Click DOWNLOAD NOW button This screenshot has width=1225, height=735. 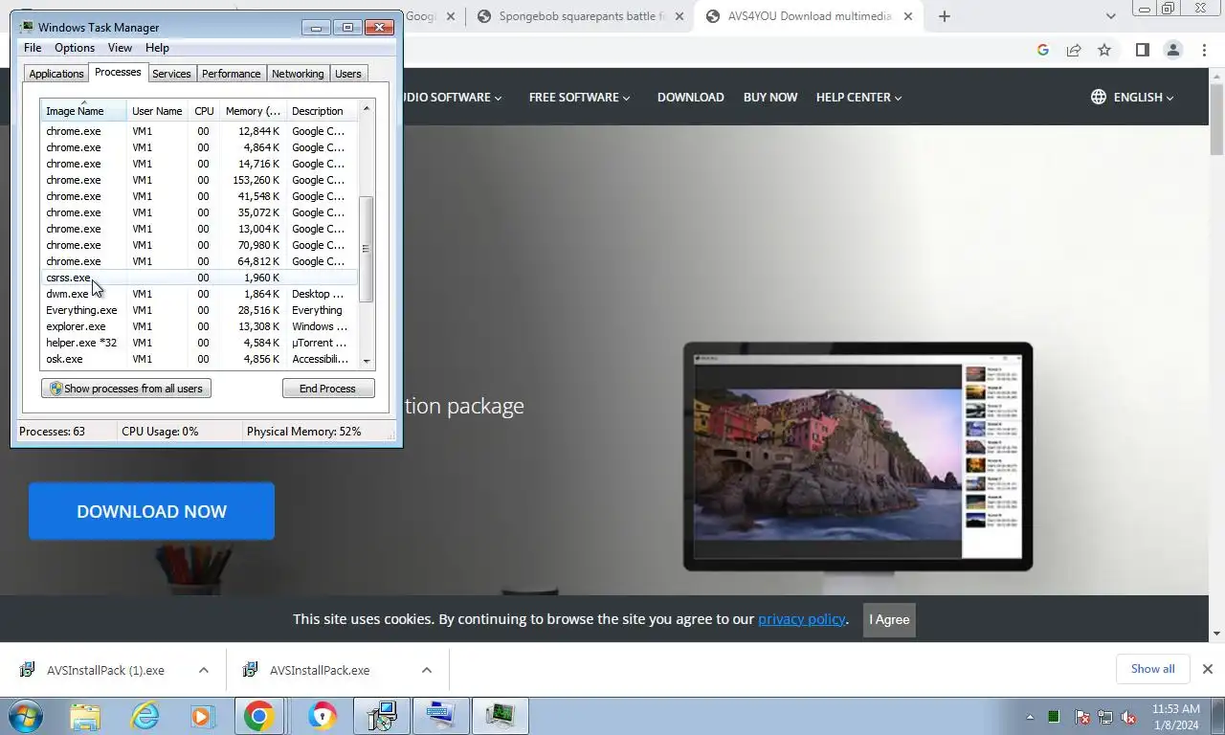pyautogui.click(x=151, y=511)
